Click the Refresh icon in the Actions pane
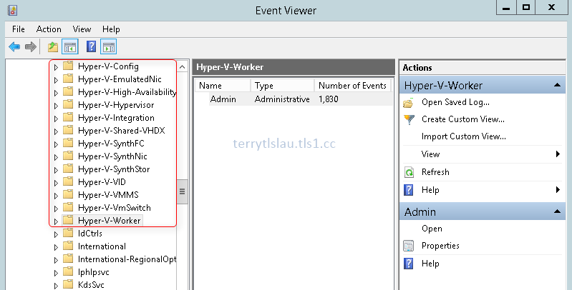The image size is (572, 290). 409,172
